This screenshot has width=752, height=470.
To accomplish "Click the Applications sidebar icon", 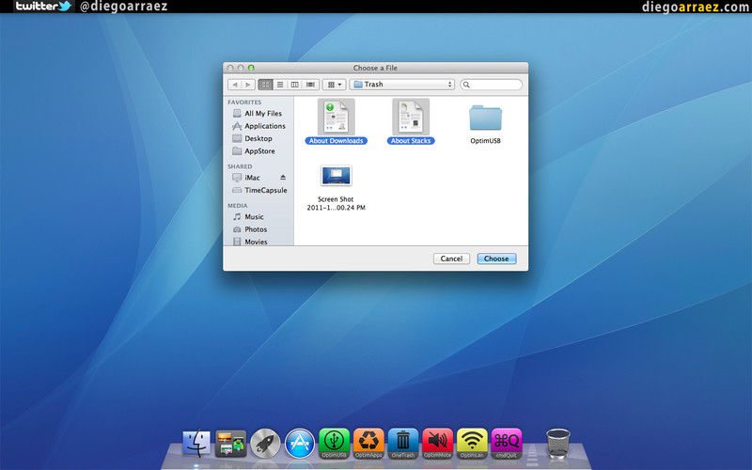I will pos(237,126).
